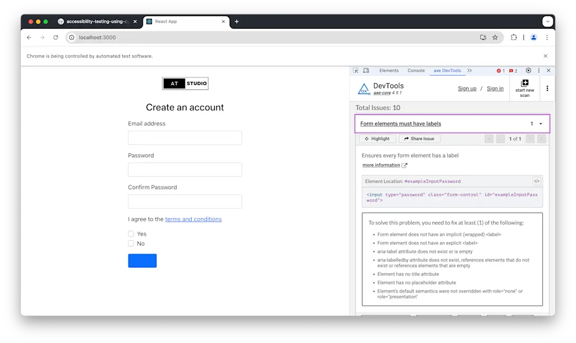Show more DevTools tabs chevron
This screenshot has height=343, width=576.
469,71
